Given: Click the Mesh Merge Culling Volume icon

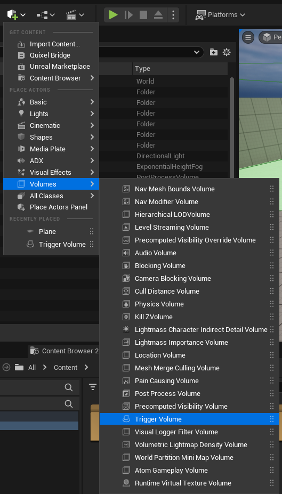Looking at the screenshot, I should [126, 368].
